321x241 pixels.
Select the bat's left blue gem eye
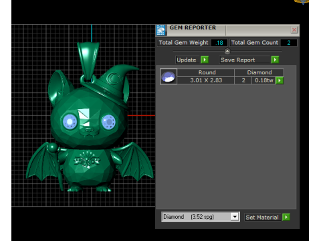[x=70, y=122]
